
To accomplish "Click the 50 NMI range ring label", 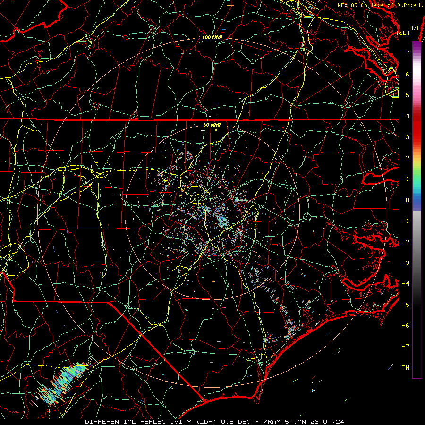I will click(212, 125).
